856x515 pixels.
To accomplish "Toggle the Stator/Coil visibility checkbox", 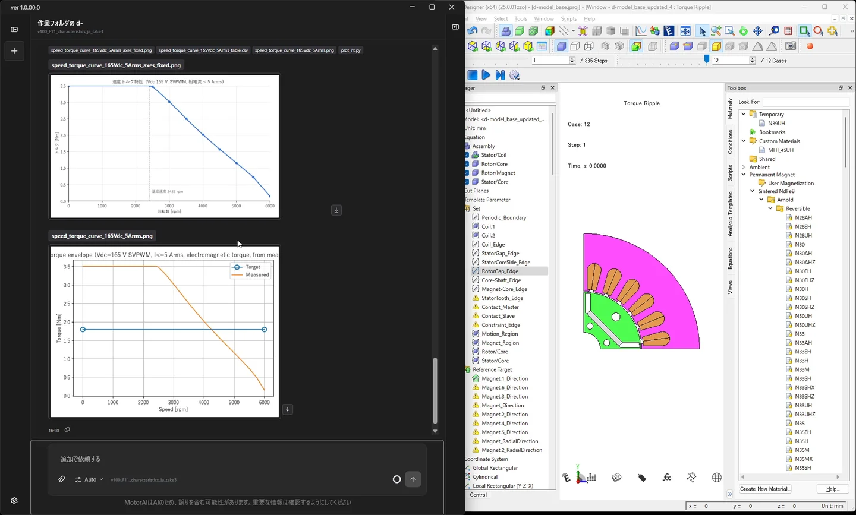I will (467, 155).
